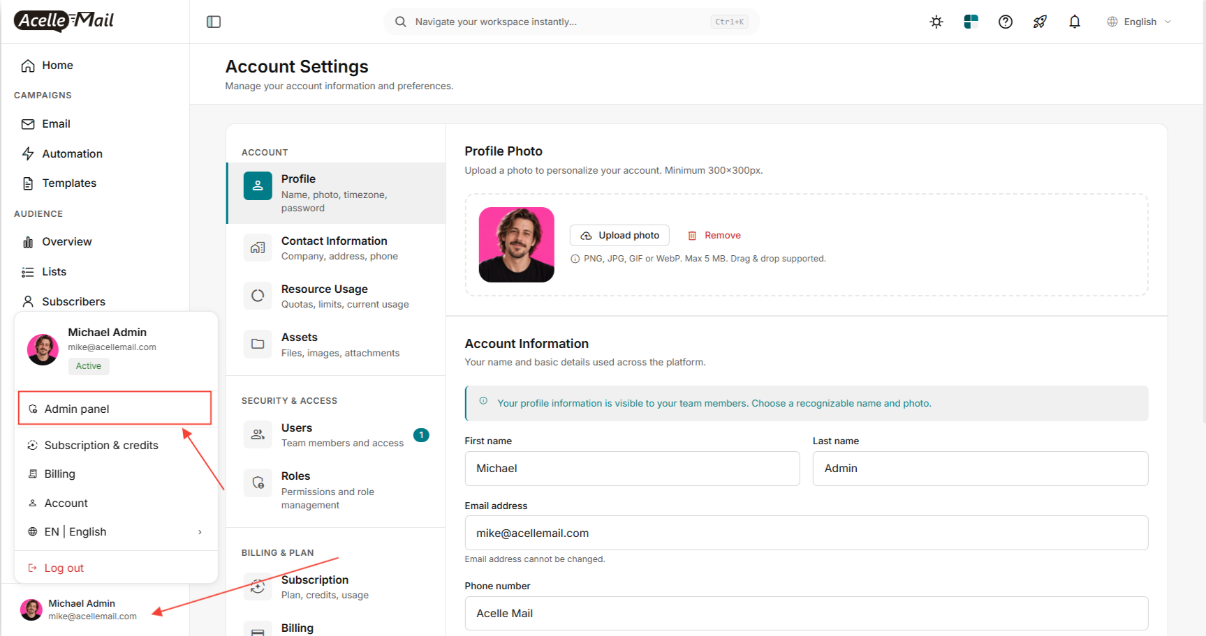
Task: Click the Profile section icon
Action: tap(258, 185)
